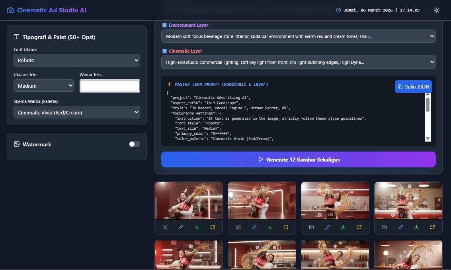
Task: Download the fourth top-row generated image
Action: pyautogui.click(x=416, y=227)
